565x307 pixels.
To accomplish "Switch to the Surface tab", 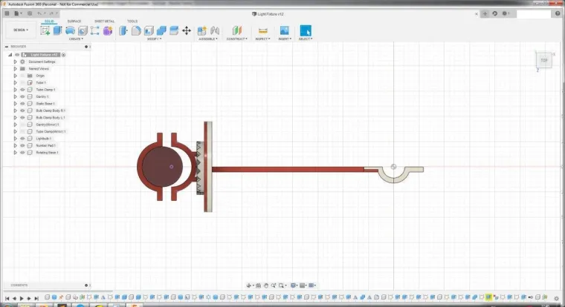I will click(75, 22).
